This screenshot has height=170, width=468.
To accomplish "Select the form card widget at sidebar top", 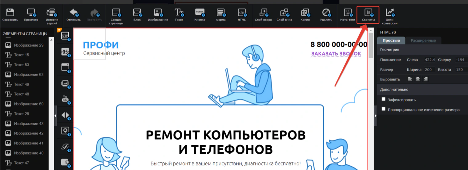I will tap(66, 36).
